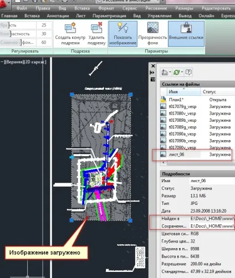Click the palette properties icon below auto-hide
This screenshot has height=278, width=235.
click(152, 80)
